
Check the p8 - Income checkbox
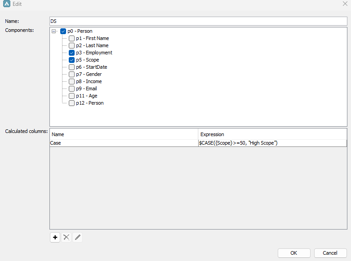[x=72, y=82]
